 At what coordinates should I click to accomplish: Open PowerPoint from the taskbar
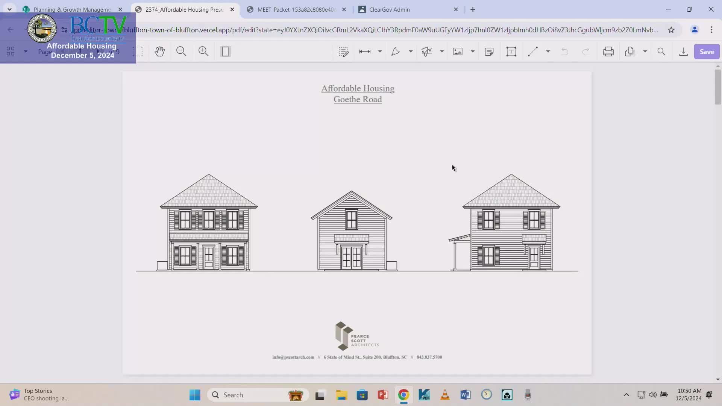(383, 395)
